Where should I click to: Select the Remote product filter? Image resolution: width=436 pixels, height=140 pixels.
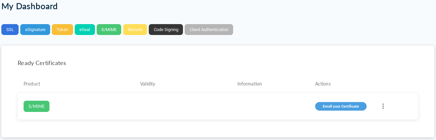pyautogui.click(x=135, y=29)
